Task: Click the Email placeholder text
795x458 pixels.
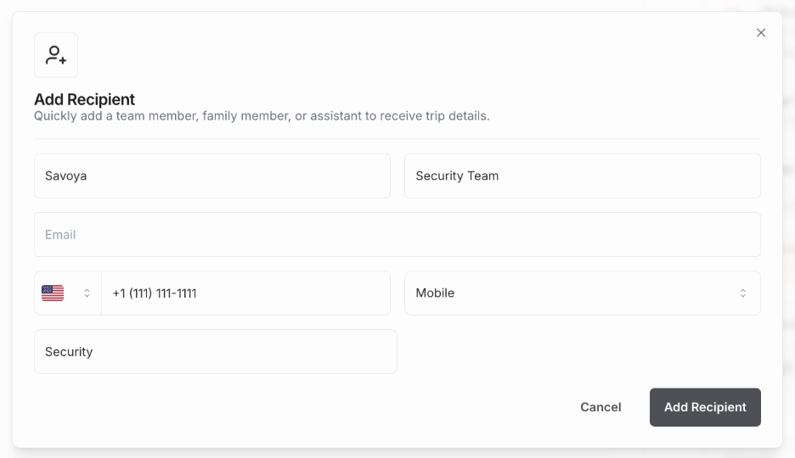Action: pyautogui.click(x=60, y=235)
